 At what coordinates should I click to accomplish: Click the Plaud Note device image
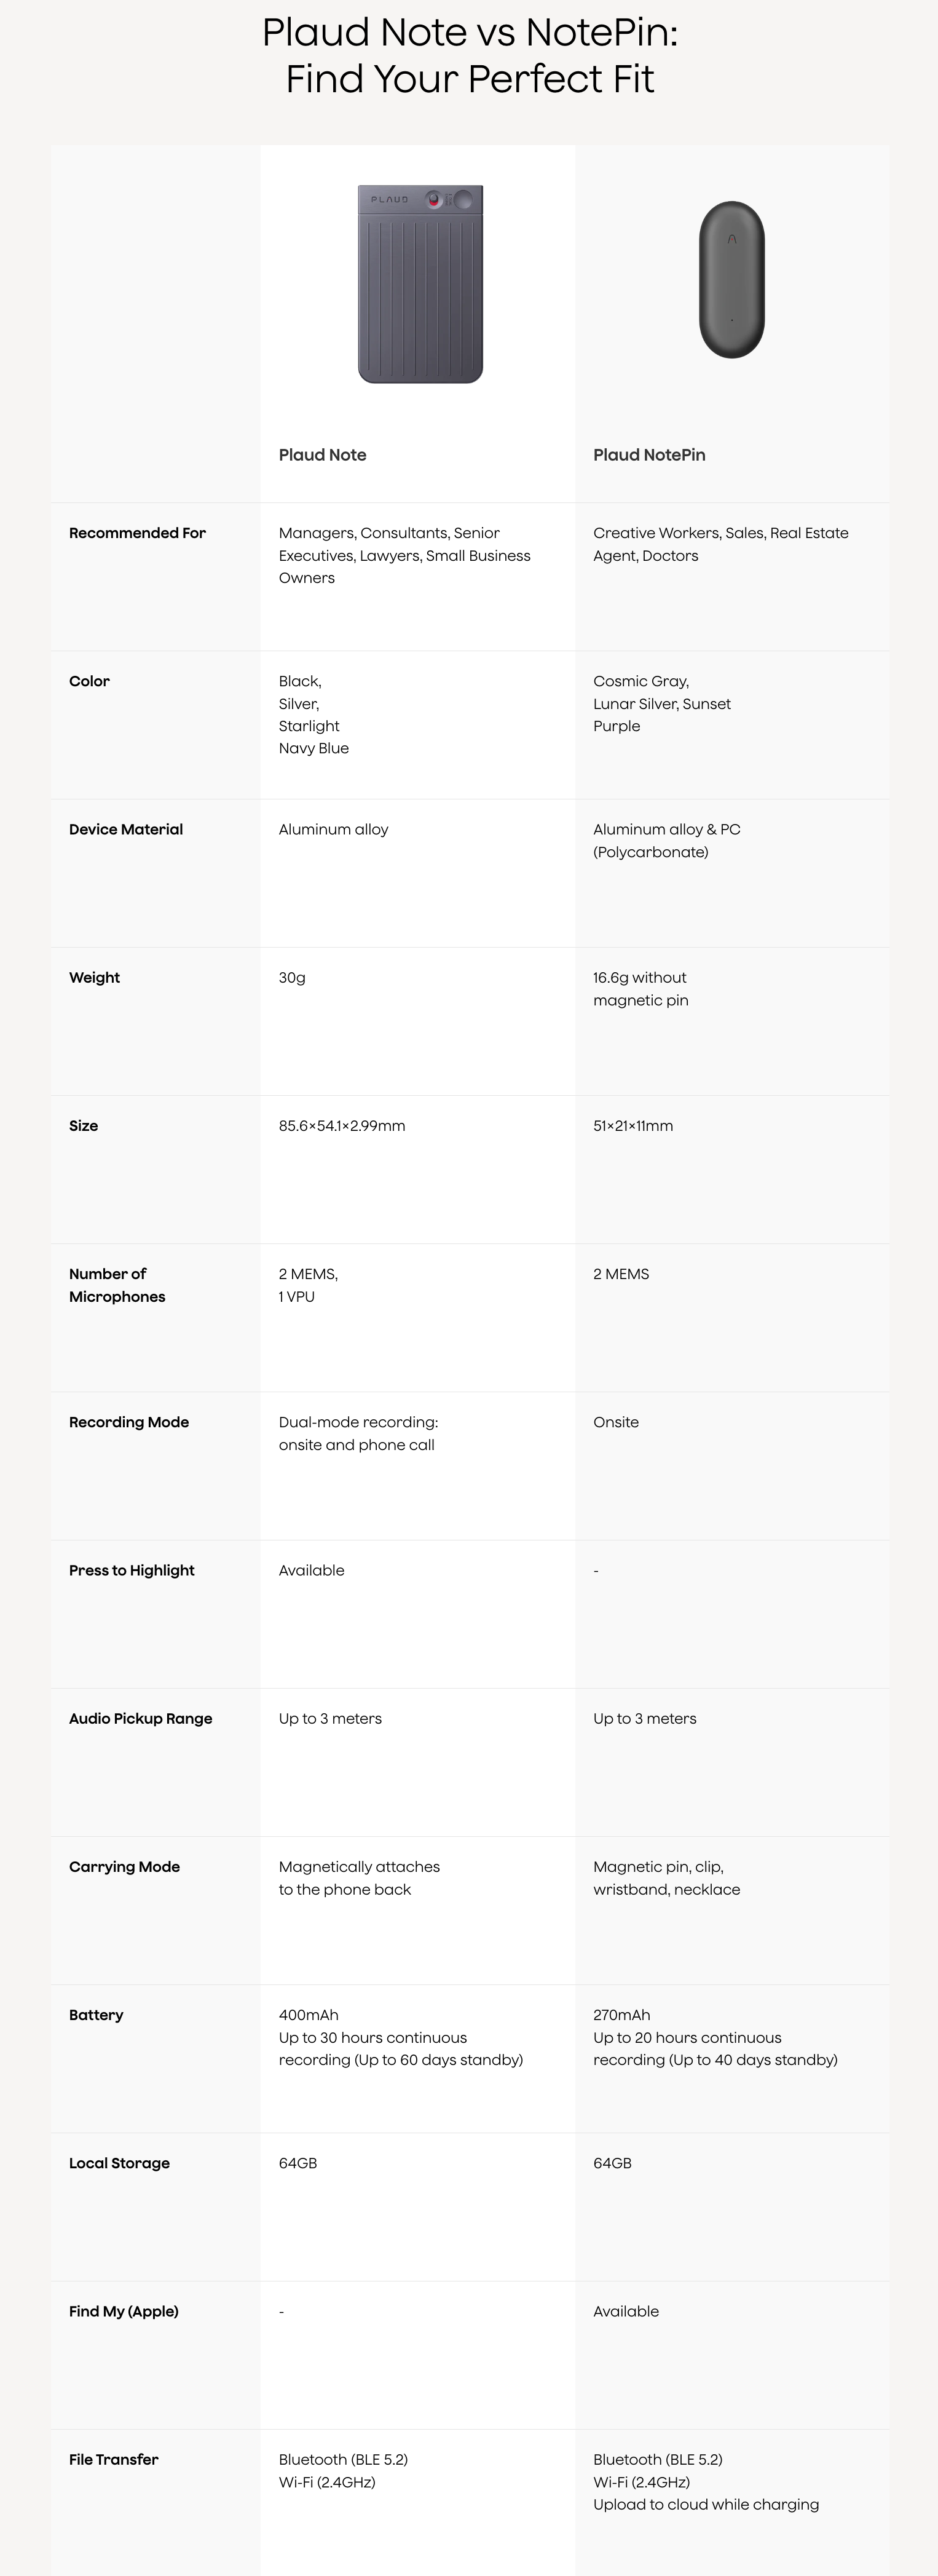(x=420, y=284)
